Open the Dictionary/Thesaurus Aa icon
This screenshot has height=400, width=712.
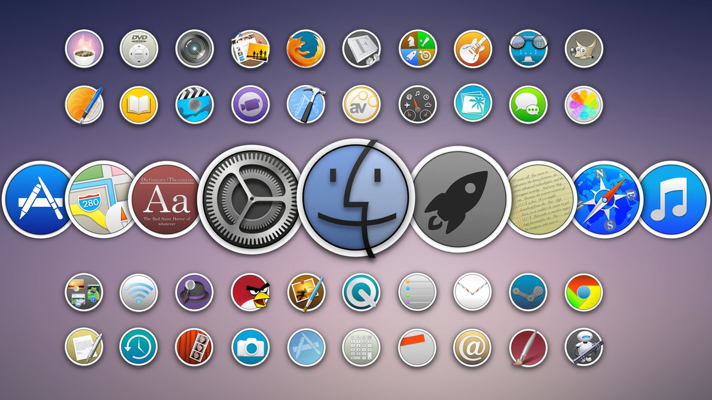(166, 199)
